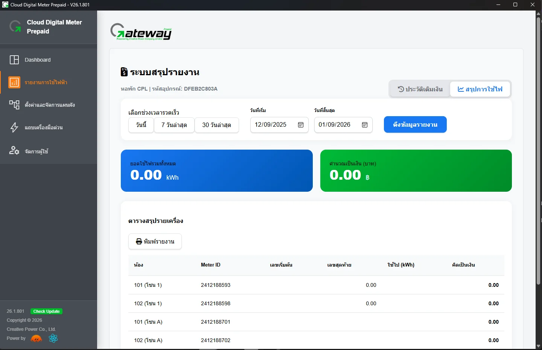Click the scrollbar up arrow
This screenshot has height=350, width=542.
[x=539, y=14]
